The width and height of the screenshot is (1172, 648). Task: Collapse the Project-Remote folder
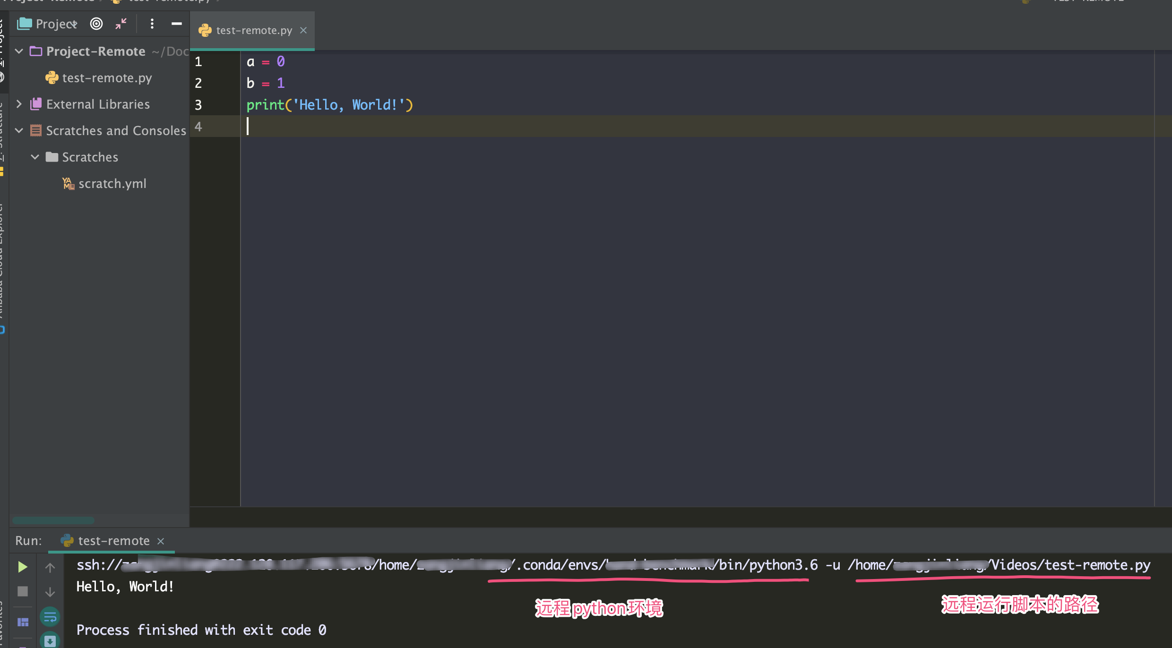tap(19, 51)
